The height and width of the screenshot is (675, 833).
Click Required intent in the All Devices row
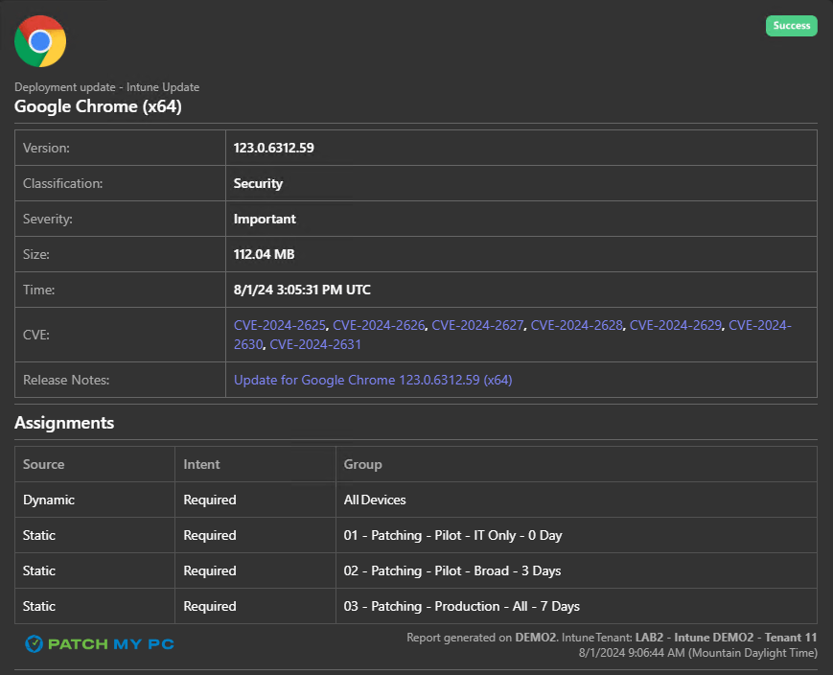210,500
